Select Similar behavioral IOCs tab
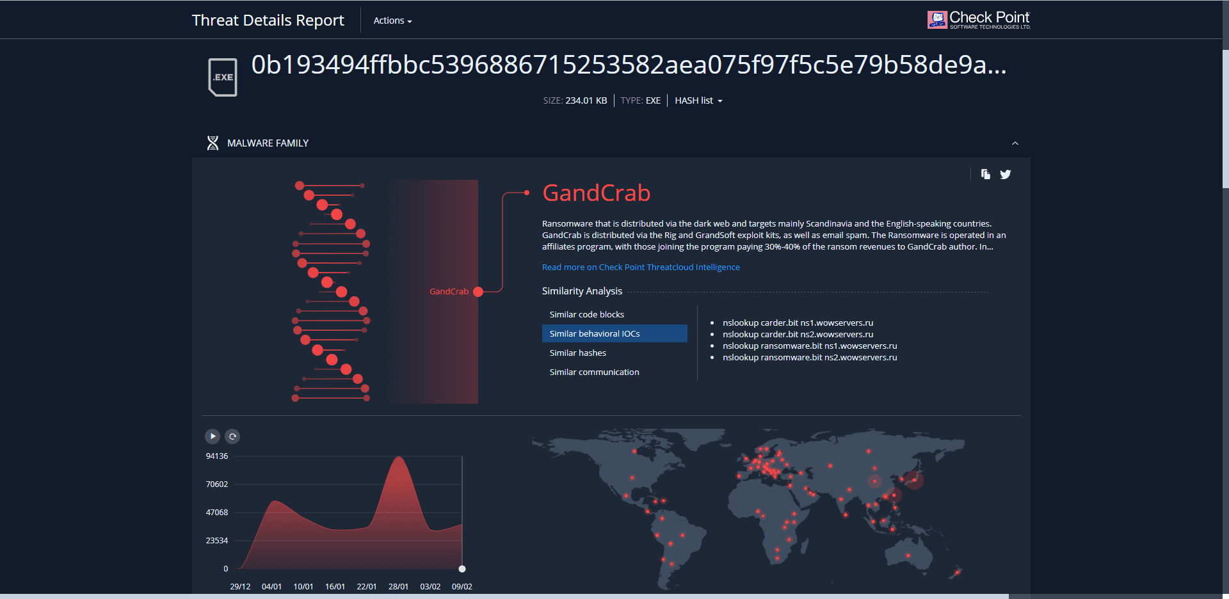The width and height of the screenshot is (1229, 599). [x=614, y=333]
